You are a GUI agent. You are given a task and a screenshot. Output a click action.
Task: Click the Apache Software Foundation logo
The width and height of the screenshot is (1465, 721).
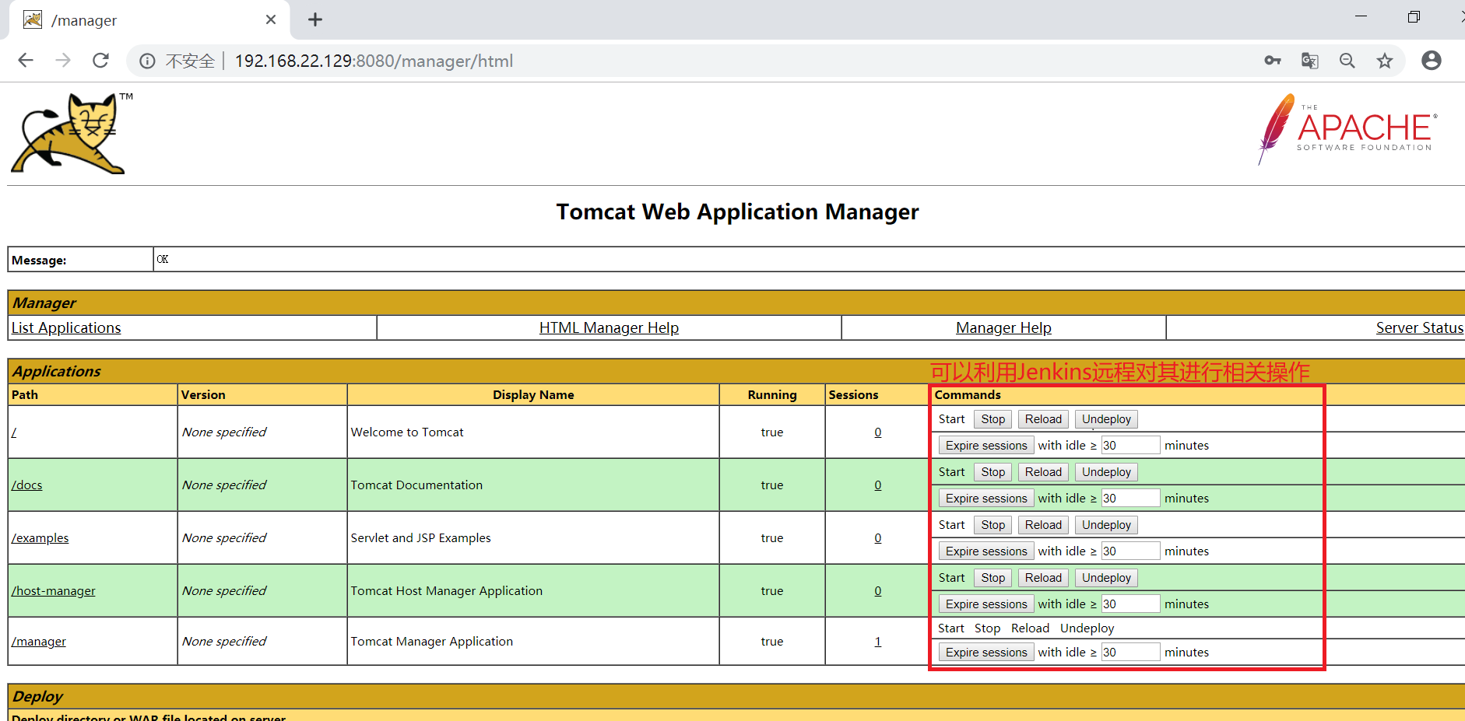click(1347, 129)
